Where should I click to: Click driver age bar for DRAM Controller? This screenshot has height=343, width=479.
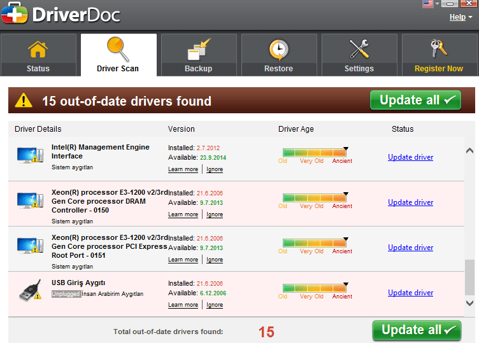(315, 197)
